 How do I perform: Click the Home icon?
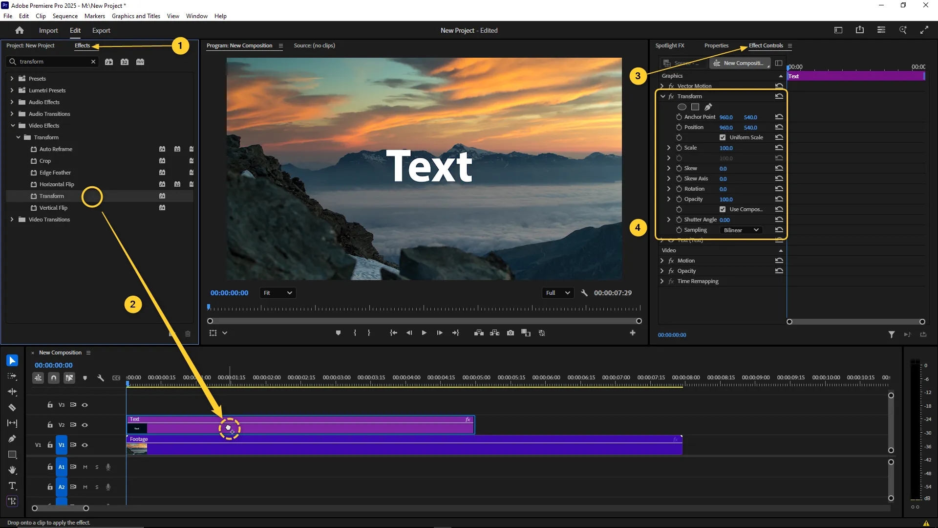20,30
